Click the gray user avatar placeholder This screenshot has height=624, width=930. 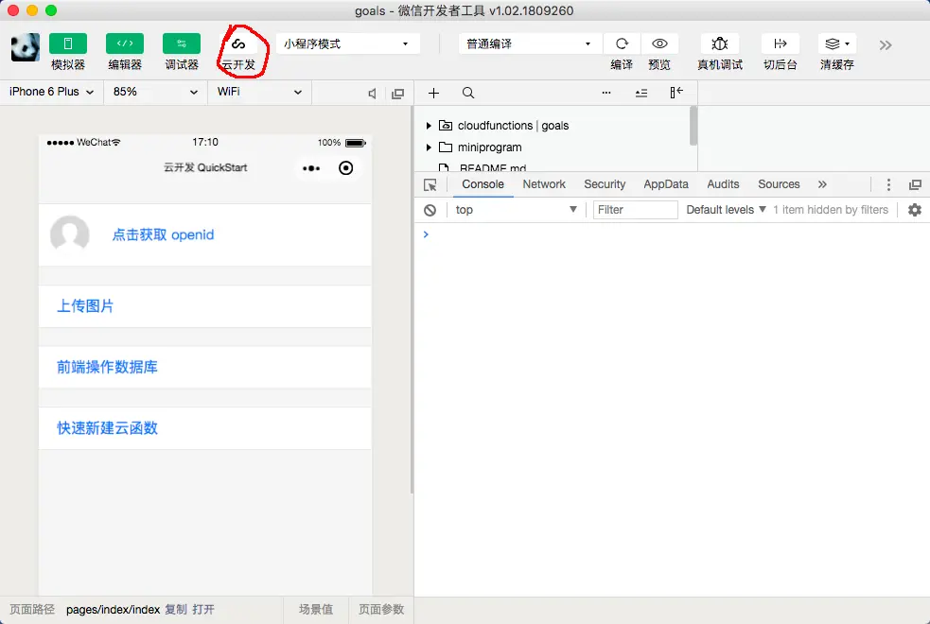click(x=69, y=234)
